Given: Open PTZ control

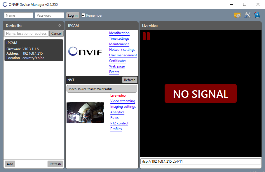Looking at the screenshot, I should pyautogui.click(x=119, y=123).
